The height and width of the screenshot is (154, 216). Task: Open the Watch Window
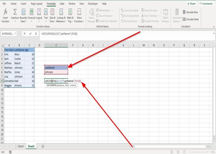click(x=165, y=15)
